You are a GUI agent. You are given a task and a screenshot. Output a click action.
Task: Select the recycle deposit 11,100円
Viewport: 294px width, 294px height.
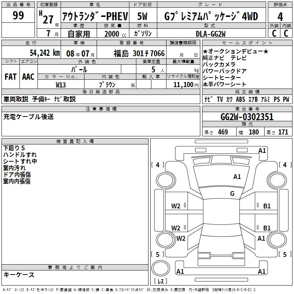click(x=186, y=85)
